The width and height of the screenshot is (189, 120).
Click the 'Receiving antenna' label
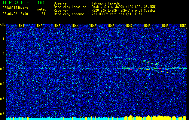(x=69, y=14)
